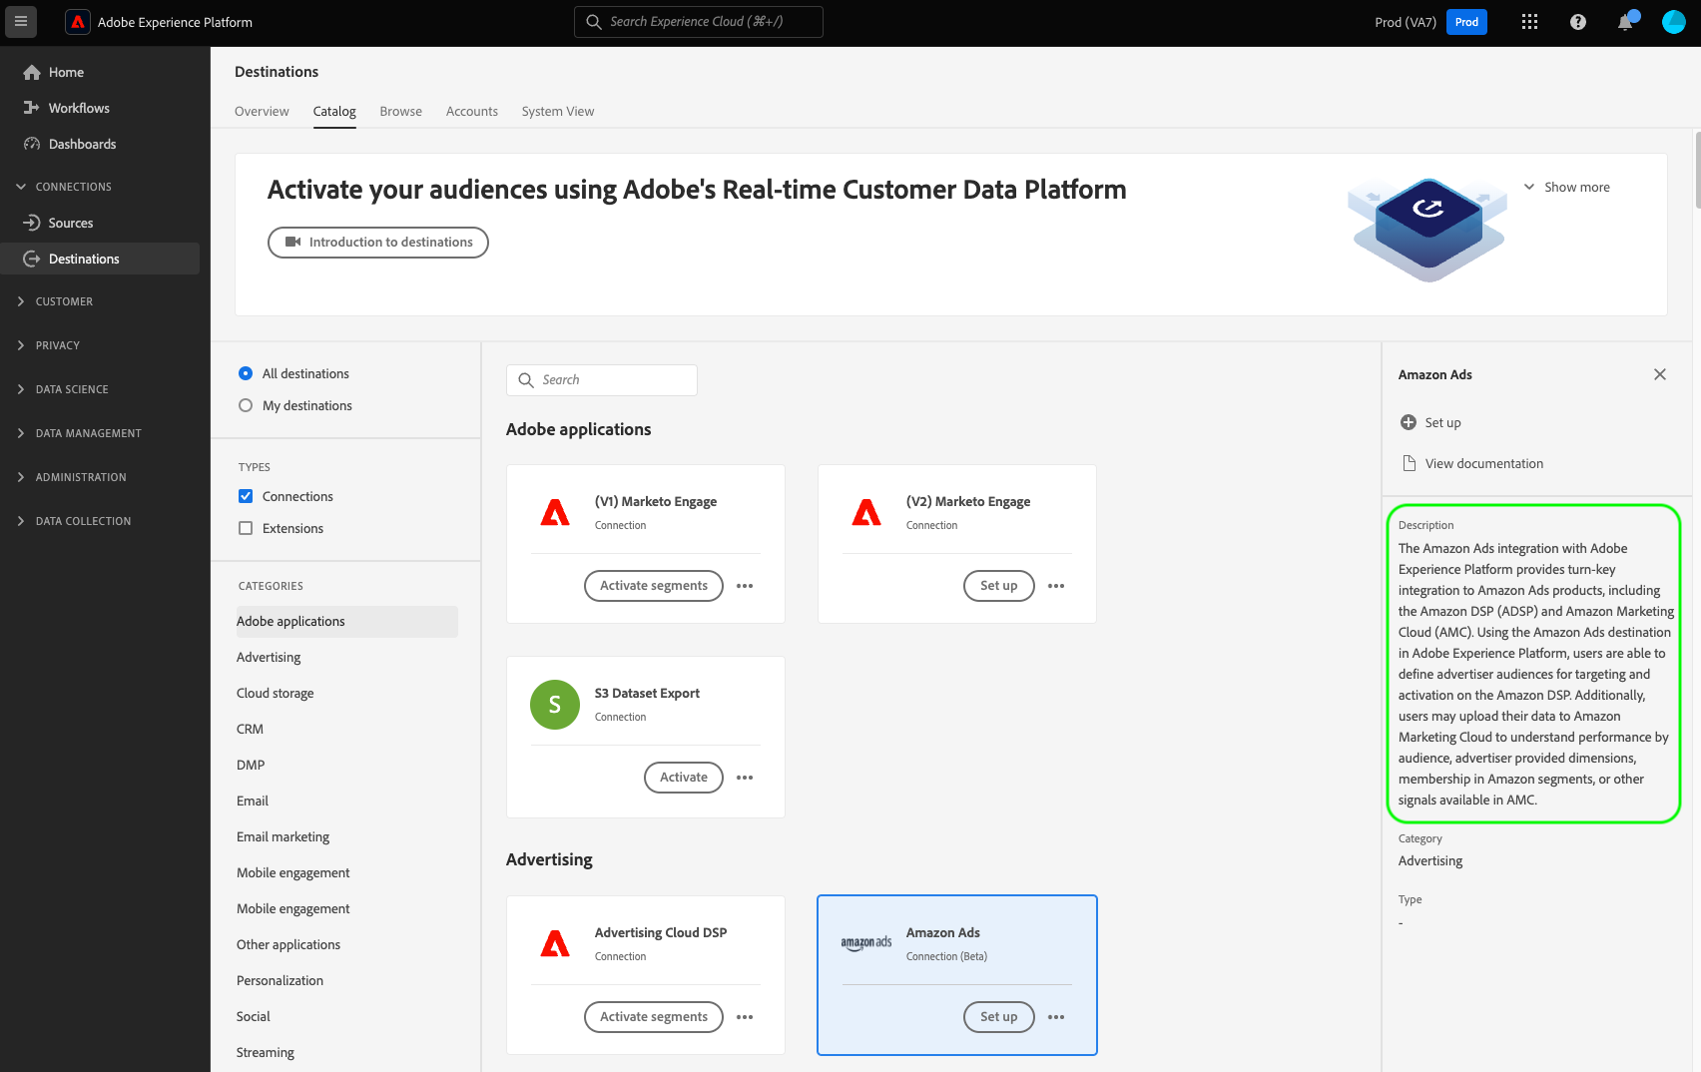Viewport: 1701px width, 1072px height.
Task: Open View documentation link for Amazon Ads
Action: pyautogui.click(x=1483, y=463)
